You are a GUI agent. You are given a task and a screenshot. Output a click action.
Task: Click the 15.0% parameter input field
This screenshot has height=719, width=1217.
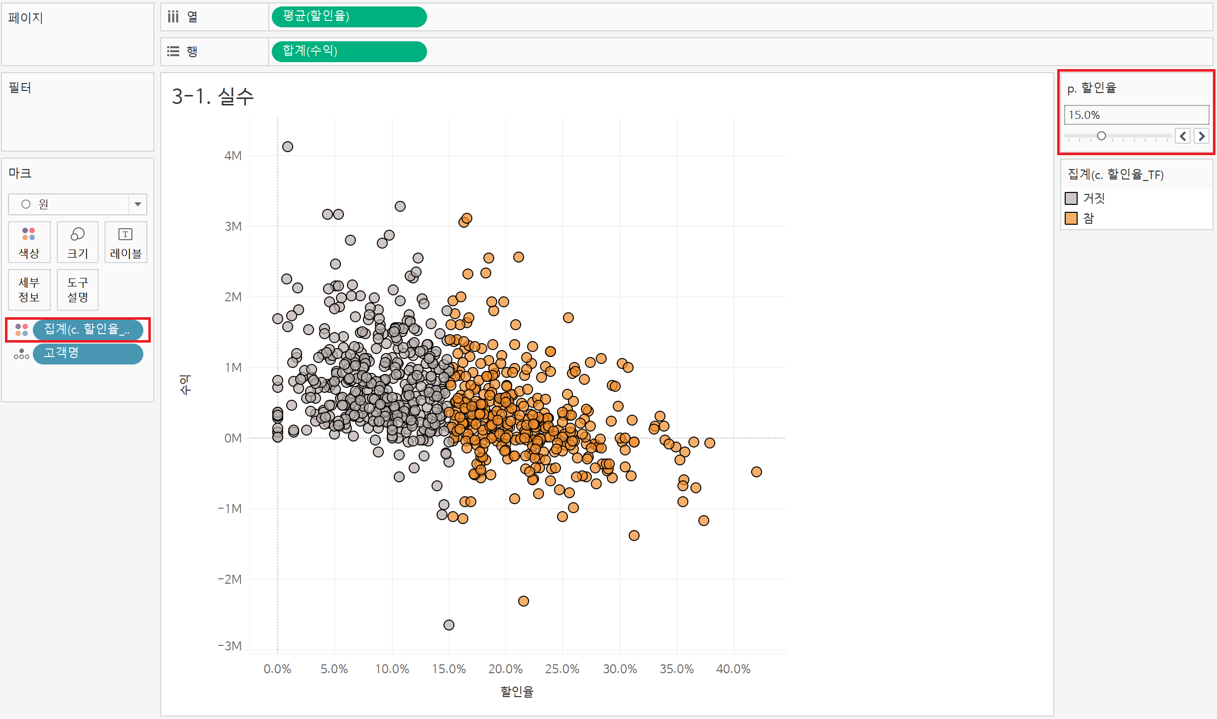1136,115
